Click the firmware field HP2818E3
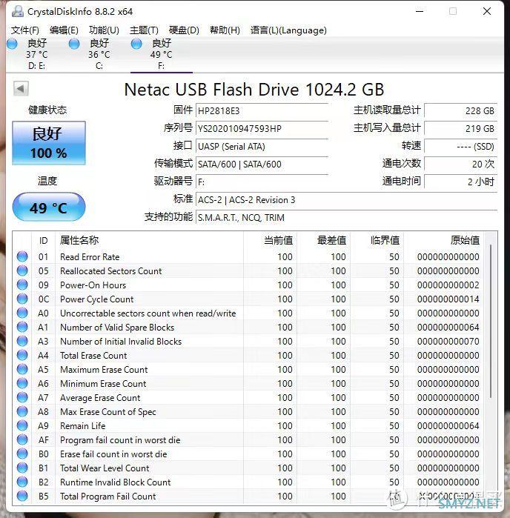Viewport: 510px width, 518px height. 262,111
